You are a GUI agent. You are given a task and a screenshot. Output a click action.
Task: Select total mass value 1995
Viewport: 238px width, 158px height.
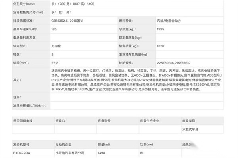click(161, 29)
